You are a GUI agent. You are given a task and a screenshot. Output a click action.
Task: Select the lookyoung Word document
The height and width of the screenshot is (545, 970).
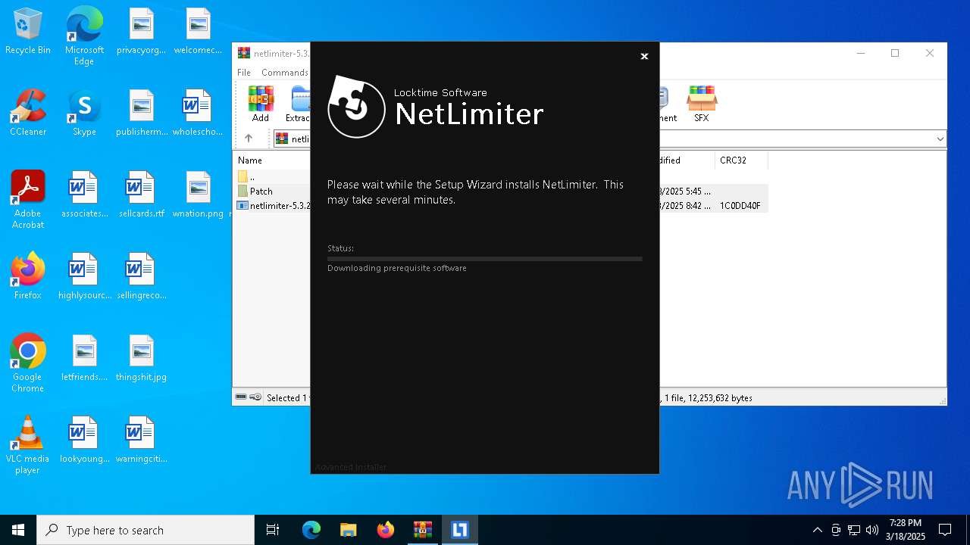coord(84,440)
